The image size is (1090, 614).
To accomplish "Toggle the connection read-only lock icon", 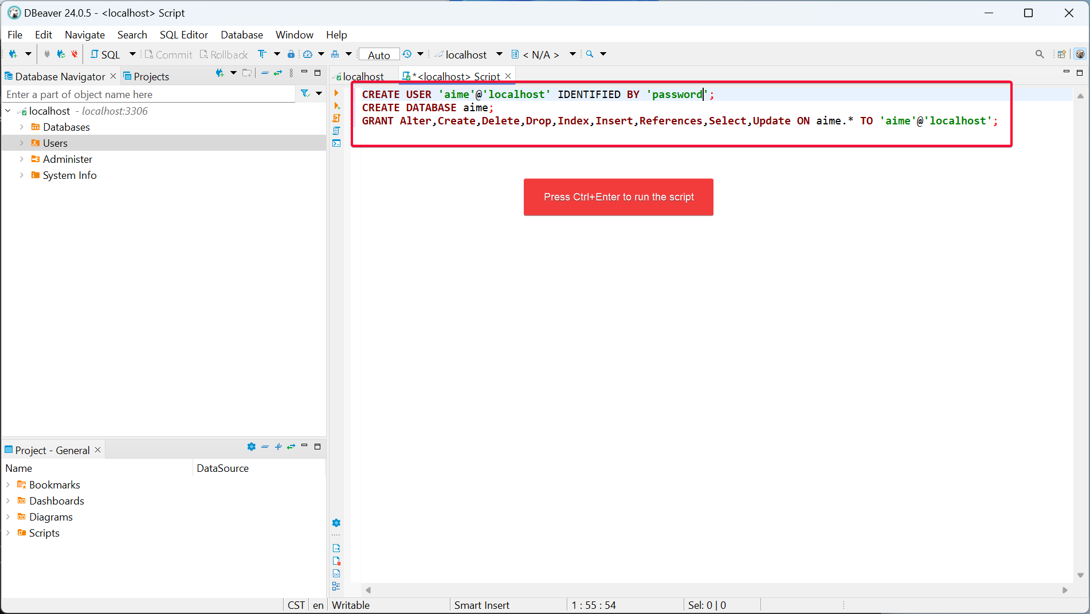I will click(291, 54).
